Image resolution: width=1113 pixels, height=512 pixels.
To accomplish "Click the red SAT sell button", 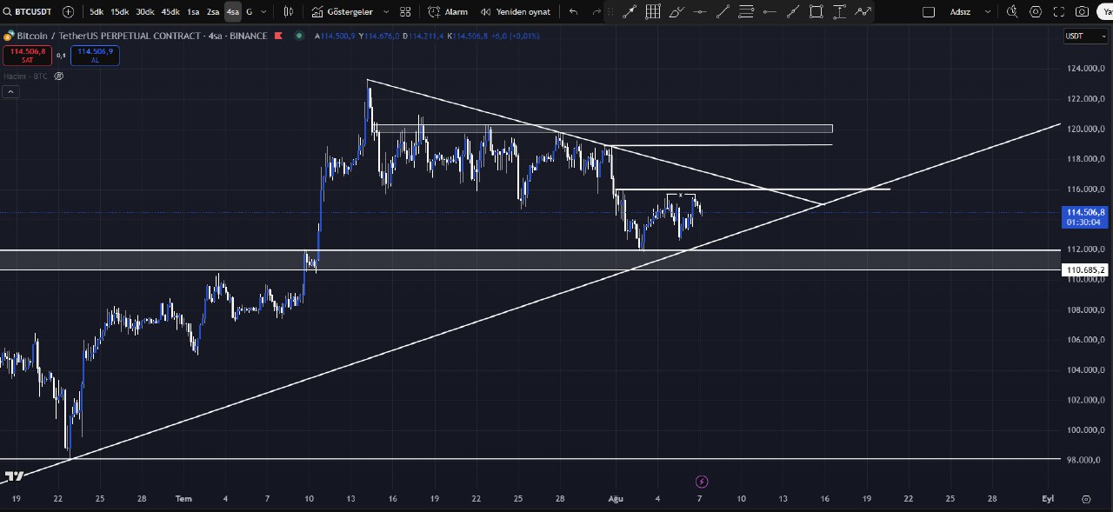I will (x=28, y=55).
